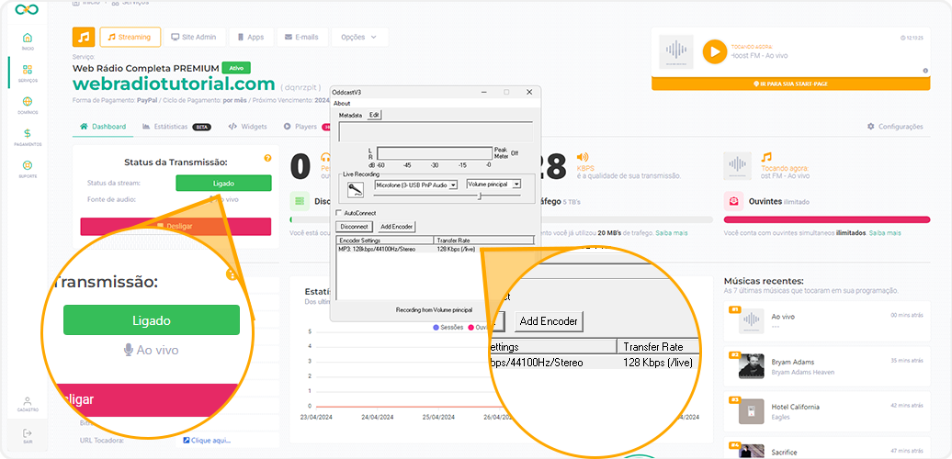Select the MP3 128kbps encoder row
The width and height of the screenshot is (952, 459).
[x=435, y=249]
